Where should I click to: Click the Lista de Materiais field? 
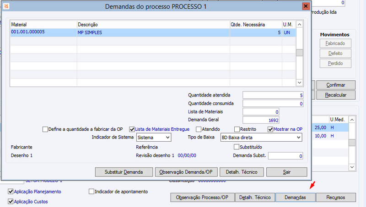[261, 112]
